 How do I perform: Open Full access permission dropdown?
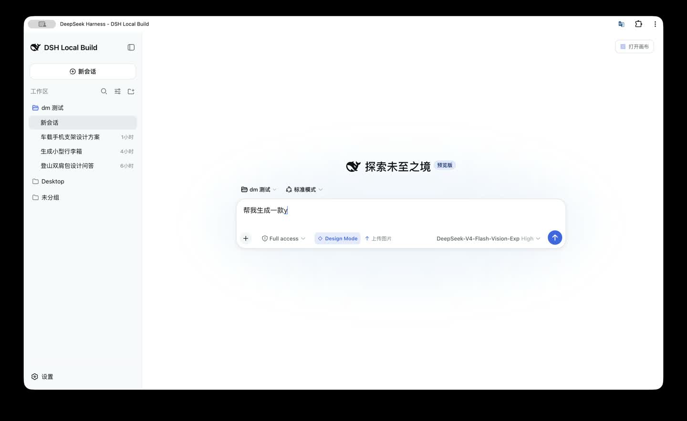point(283,239)
